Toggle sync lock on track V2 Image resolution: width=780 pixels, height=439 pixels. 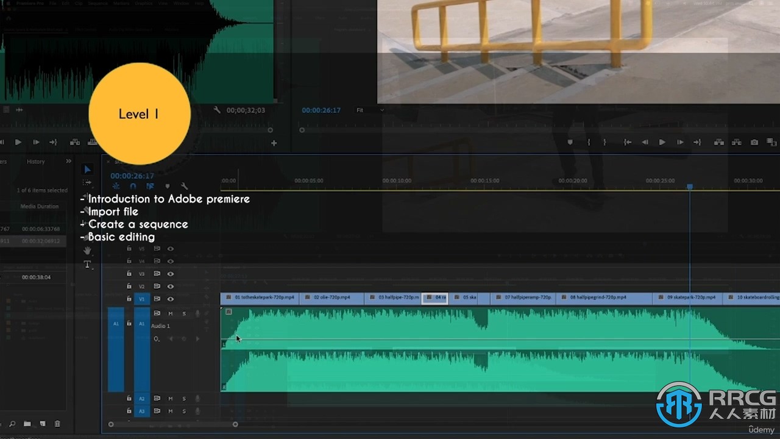157,287
